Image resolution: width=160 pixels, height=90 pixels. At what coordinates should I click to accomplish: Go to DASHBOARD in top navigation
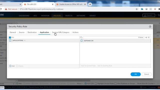[x=24, y=15]
